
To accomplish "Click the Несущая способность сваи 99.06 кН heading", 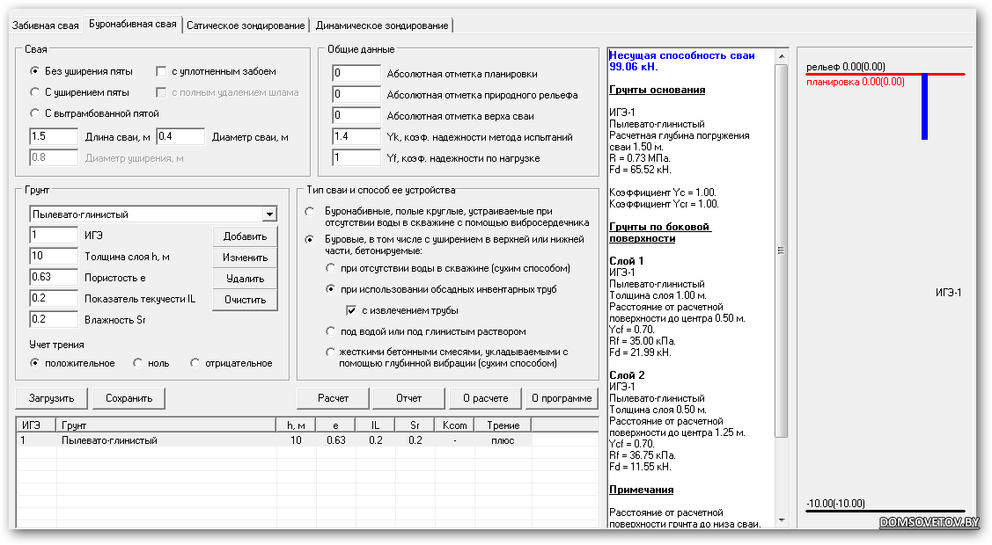I will click(x=682, y=62).
